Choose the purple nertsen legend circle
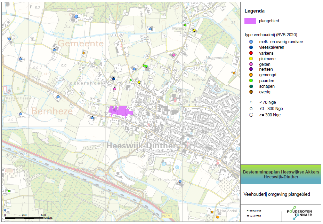 (251, 69)
